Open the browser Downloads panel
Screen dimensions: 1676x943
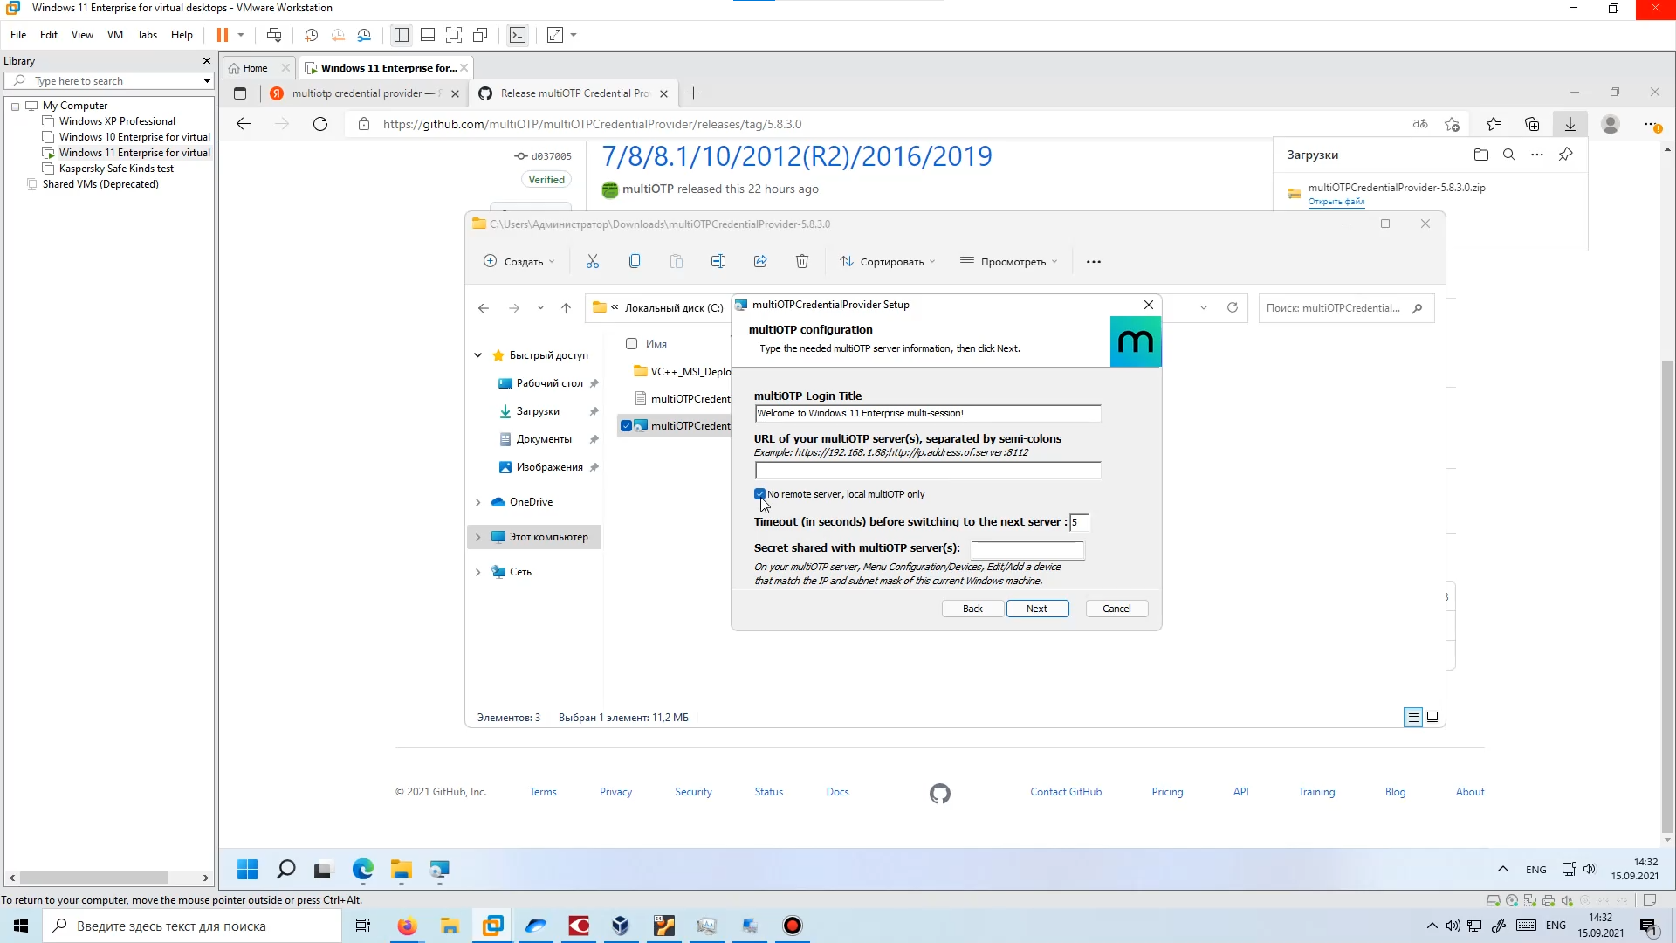click(x=1570, y=124)
